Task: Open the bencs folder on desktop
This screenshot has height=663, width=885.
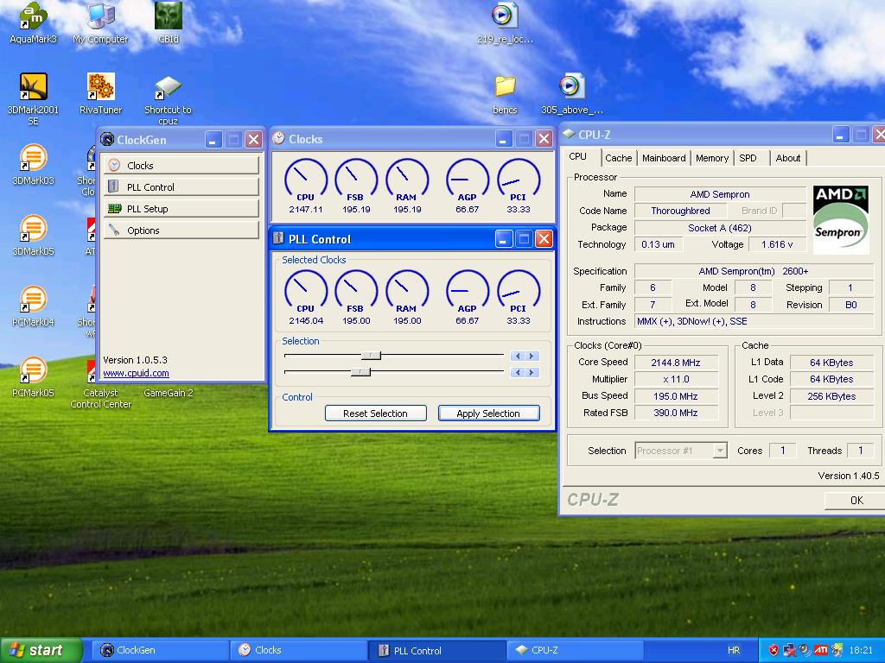Action: 505,95
